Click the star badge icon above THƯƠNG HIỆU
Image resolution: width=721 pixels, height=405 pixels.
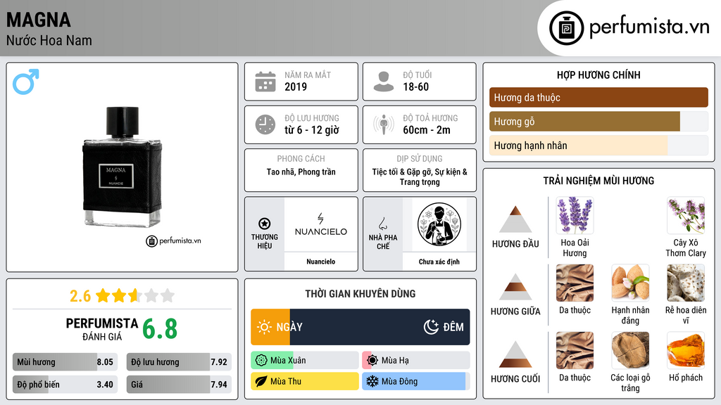[x=265, y=224]
